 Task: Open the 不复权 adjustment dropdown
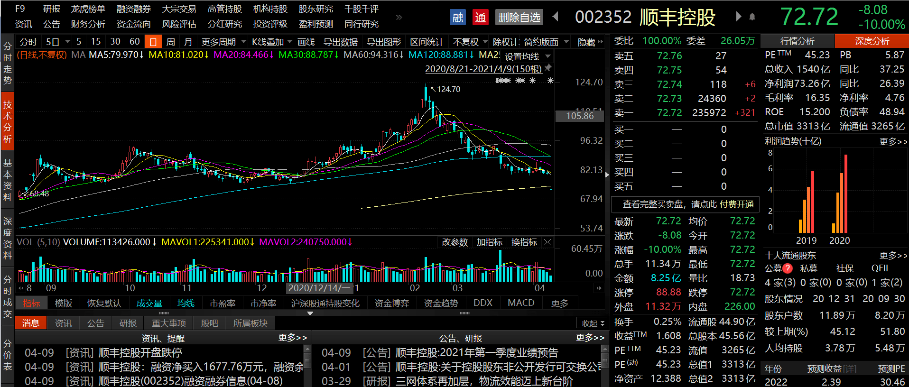(x=485, y=42)
